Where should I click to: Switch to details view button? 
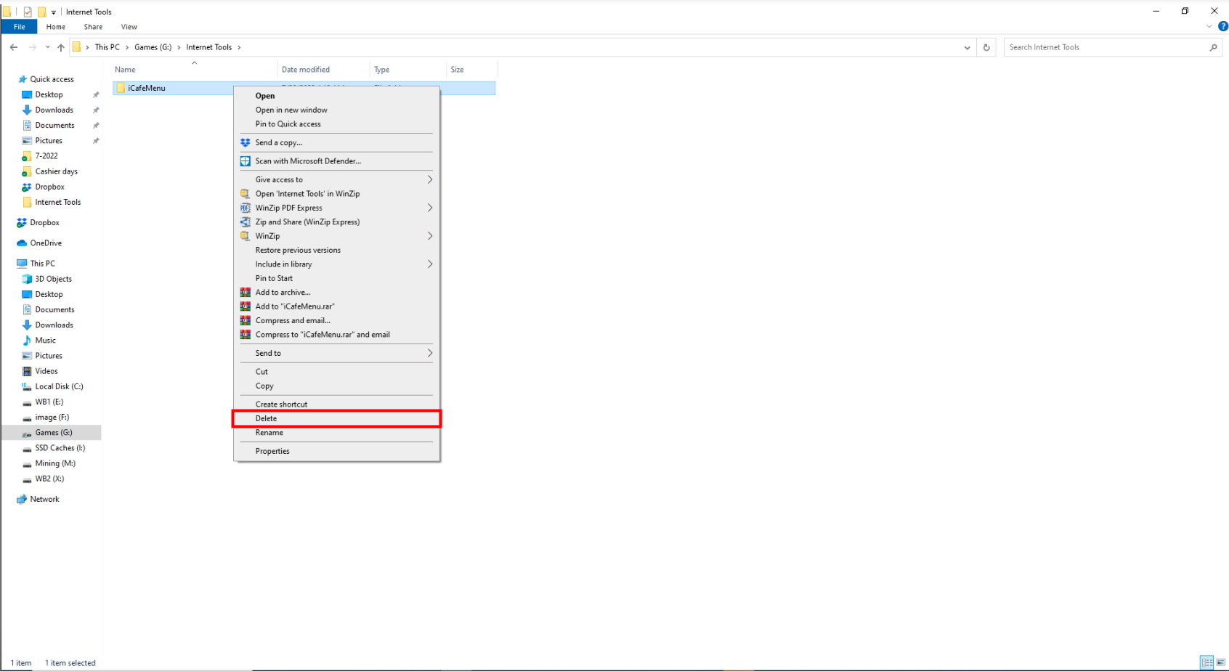(1206, 662)
